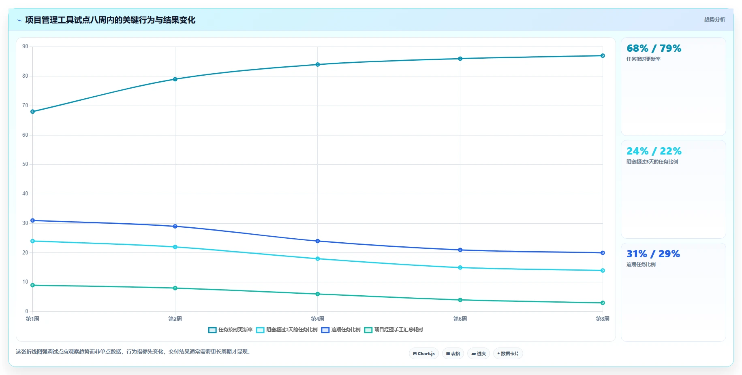Select the 逾期任务比例 point at 第1周

point(33,220)
